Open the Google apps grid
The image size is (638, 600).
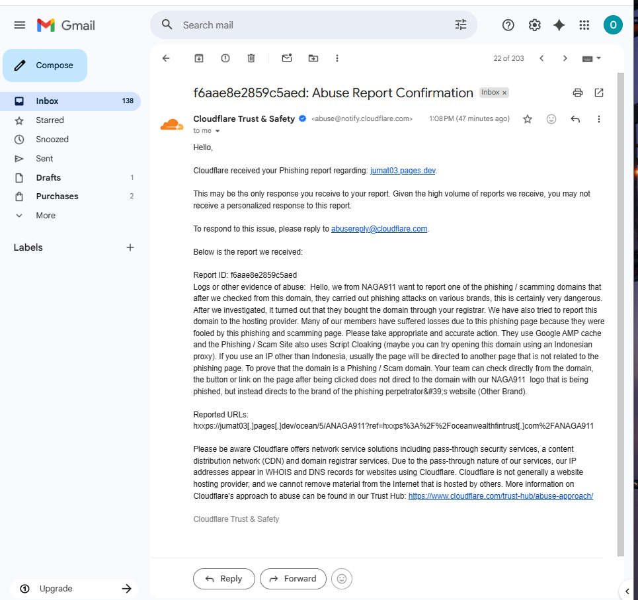[x=584, y=25]
